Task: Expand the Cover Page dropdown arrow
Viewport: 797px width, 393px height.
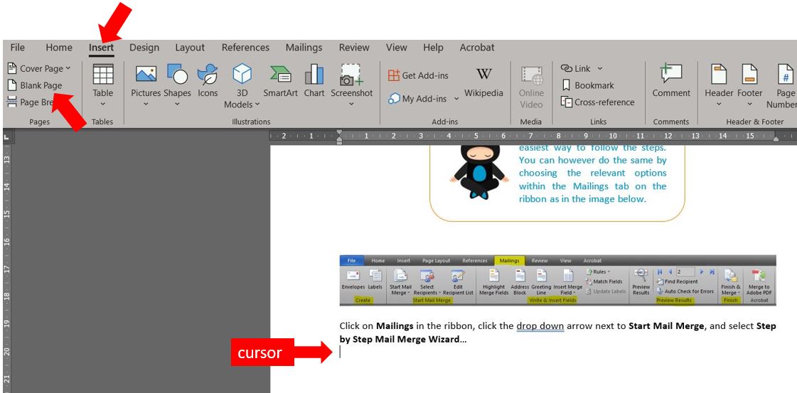Action: click(x=68, y=68)
